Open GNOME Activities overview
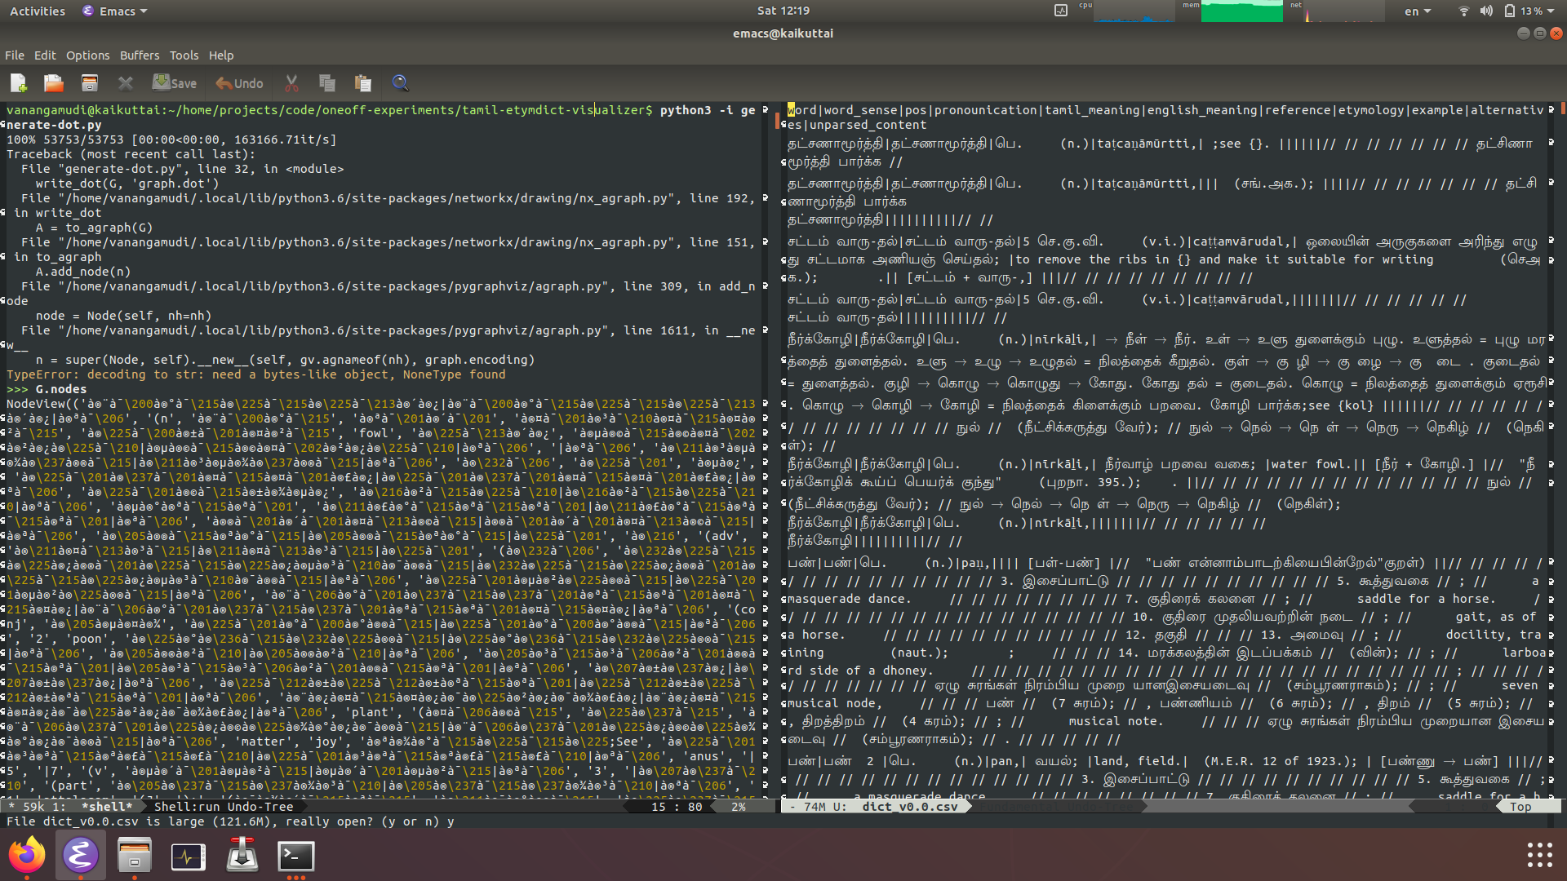Image resolution: width=1567 pixels, height=881 pixels. click(x=38, y=11)
